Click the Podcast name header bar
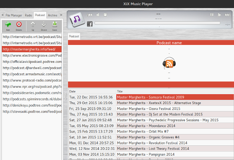234x160 pixels. point(151,43)
